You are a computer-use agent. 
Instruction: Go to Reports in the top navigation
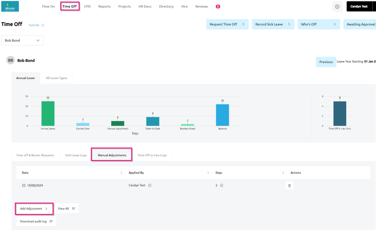point(104,6)
